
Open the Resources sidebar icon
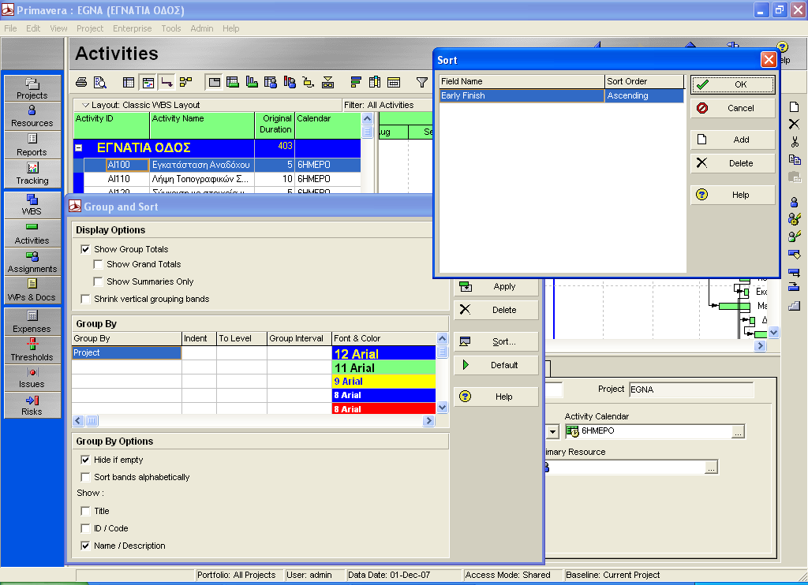pyautogui.click(x=32, y=116)
